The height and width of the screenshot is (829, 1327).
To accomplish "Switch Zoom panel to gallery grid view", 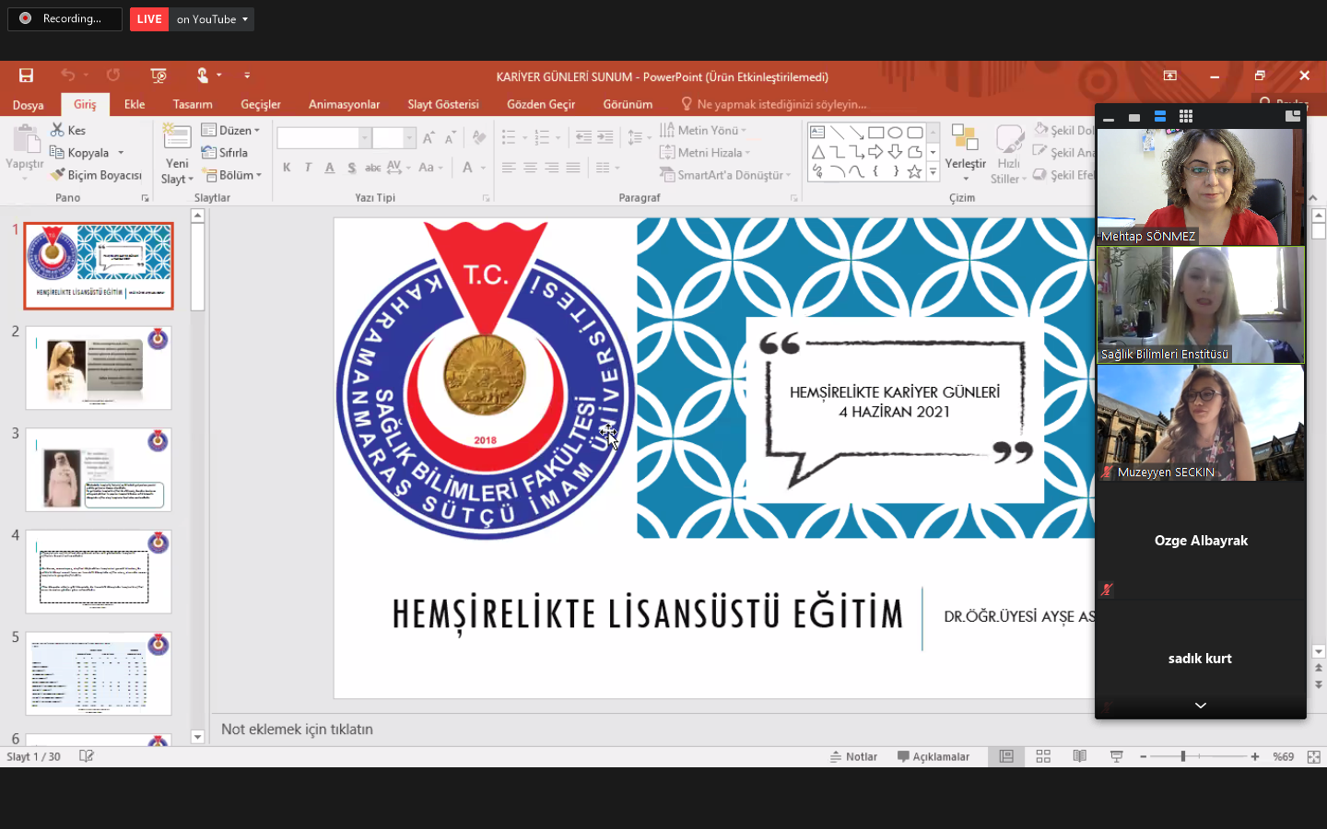I will pyautogui.click(x=1186, y=117).
